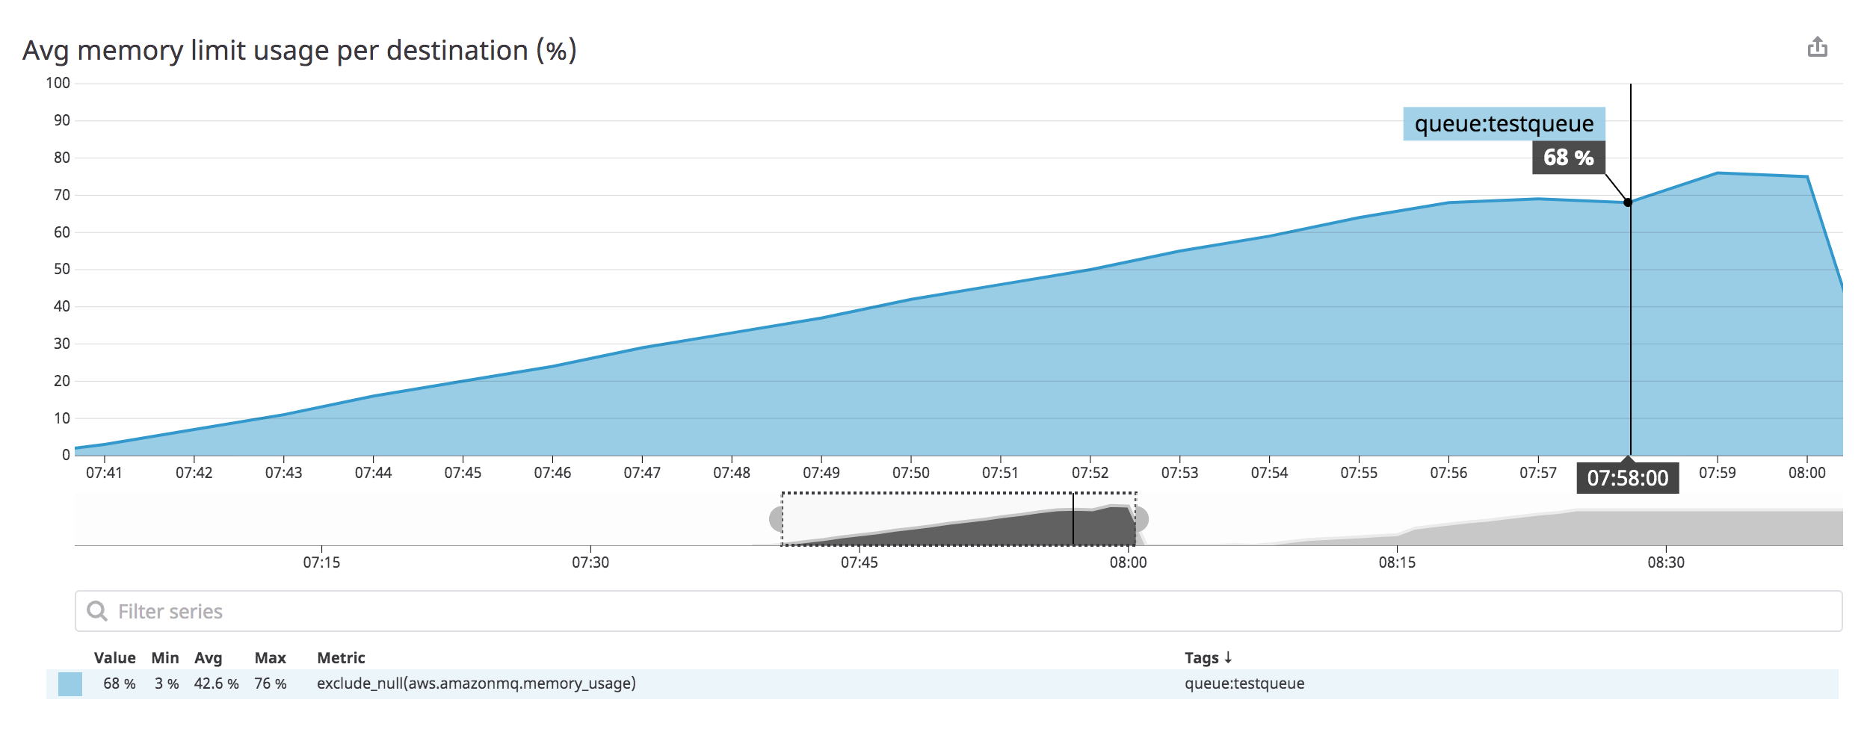
Task: Click the Value column header
Action: pos(115,657)
